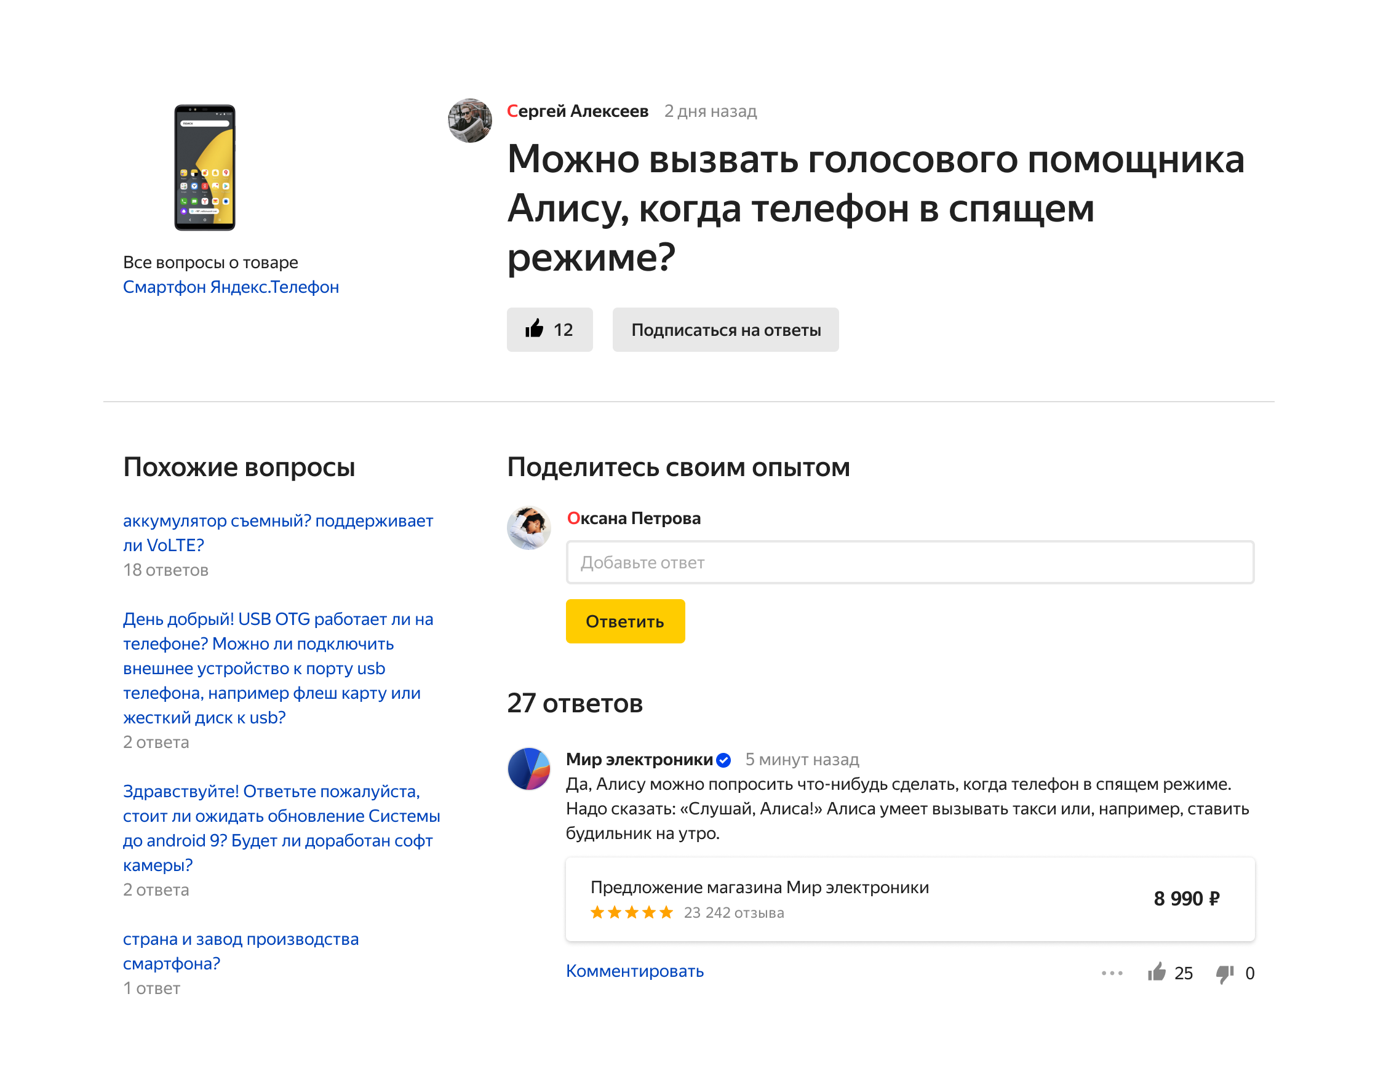Image resolution: width=1378 pixels, height=1090 pixels.
Task: Open the question about съемный аккумулятор and VoLTE
Action: pos(277,533)
